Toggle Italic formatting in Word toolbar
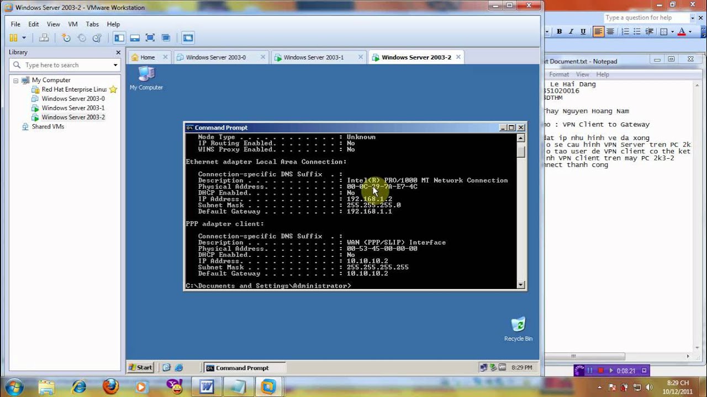This screenshot has height=397, width=707. pos(571,32)
